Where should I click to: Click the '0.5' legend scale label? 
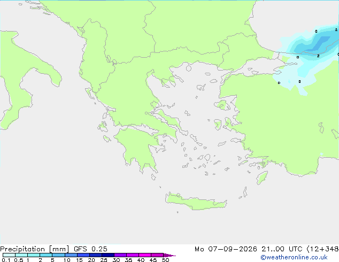pyautogui.click(x=19, y=260)
